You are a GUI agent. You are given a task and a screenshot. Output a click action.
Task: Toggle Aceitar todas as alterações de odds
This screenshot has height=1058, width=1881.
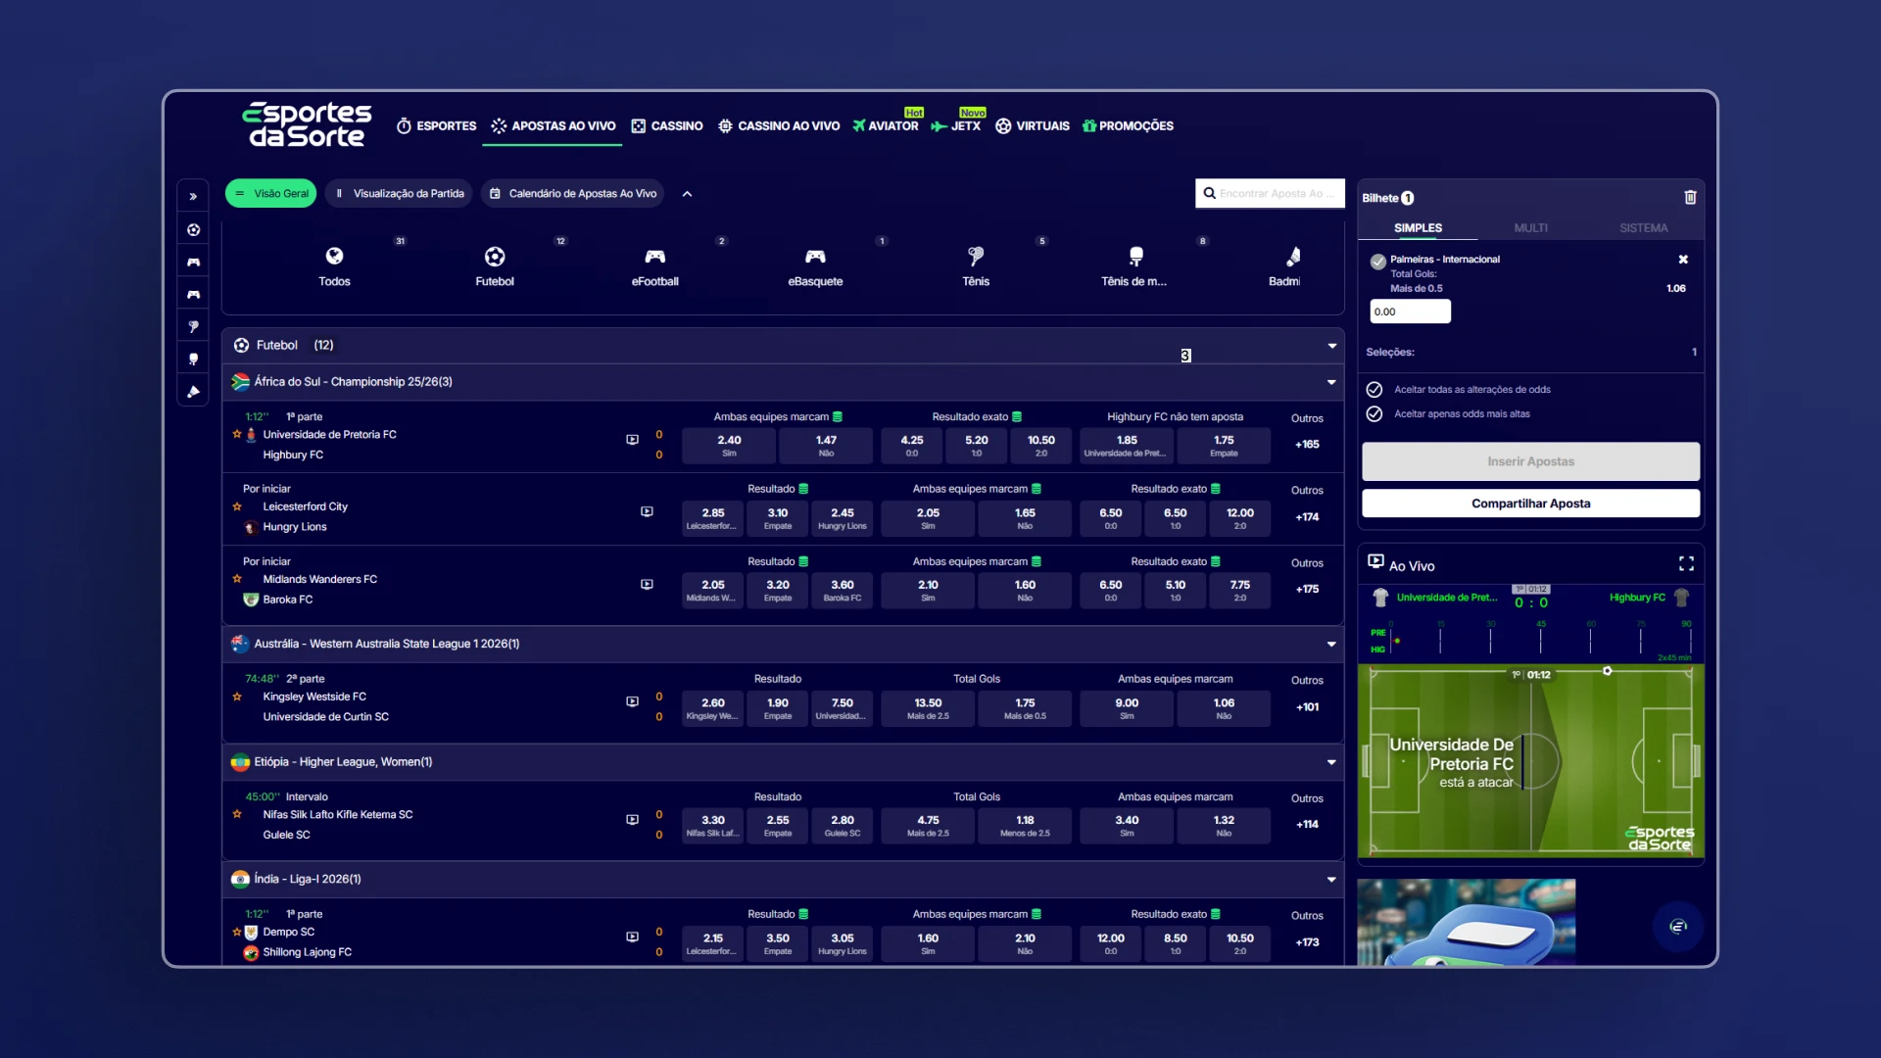click(x=1375, y=389)
